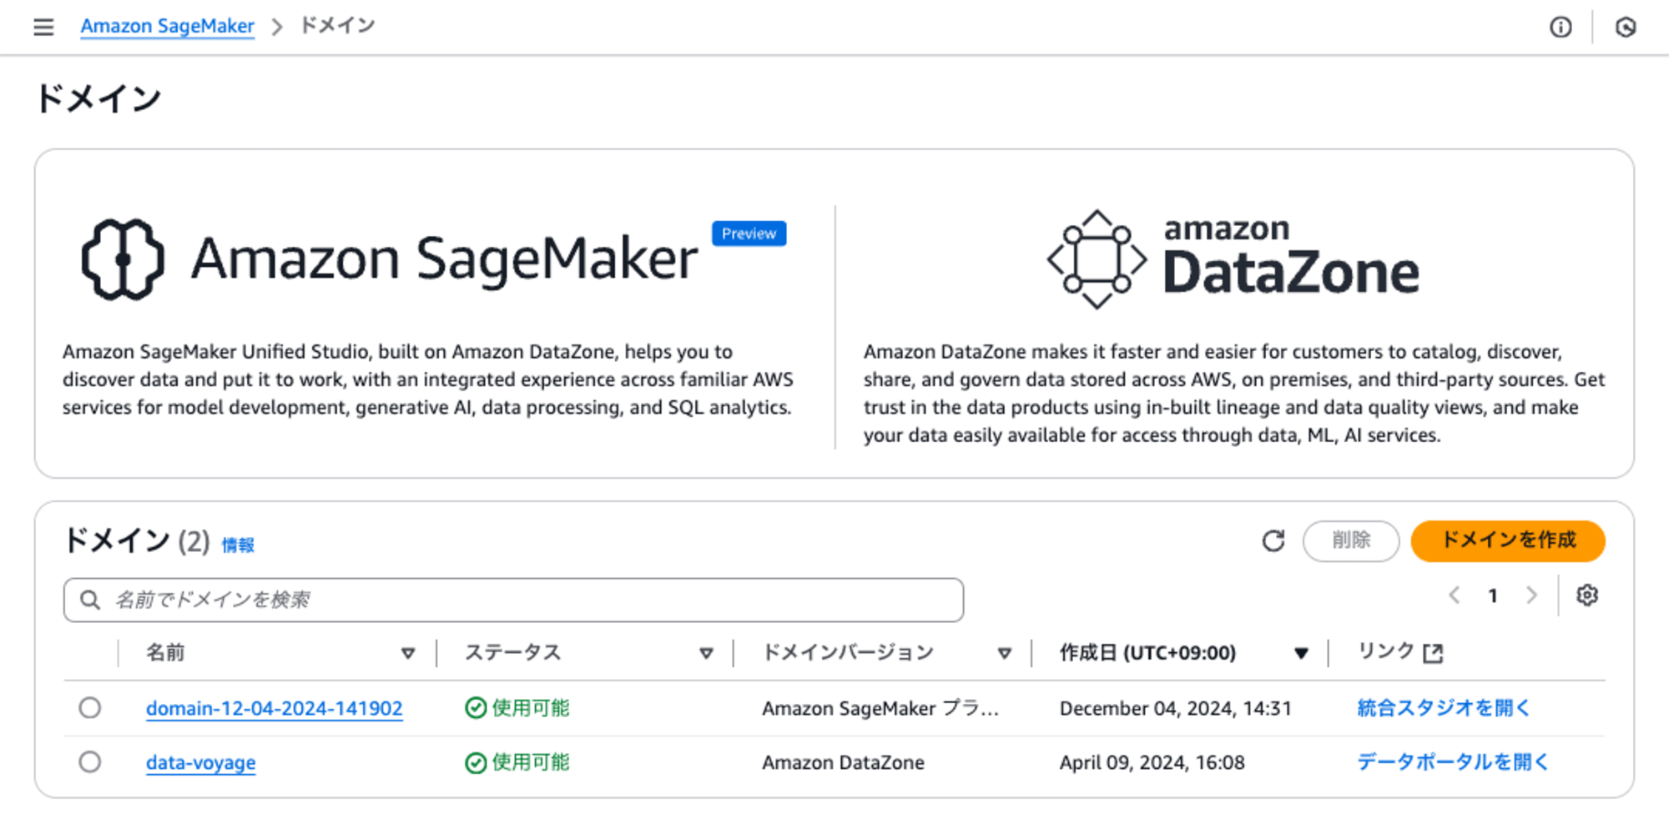Click the search magnifier icon
The image size is (1669, 814).
point(90,600)
